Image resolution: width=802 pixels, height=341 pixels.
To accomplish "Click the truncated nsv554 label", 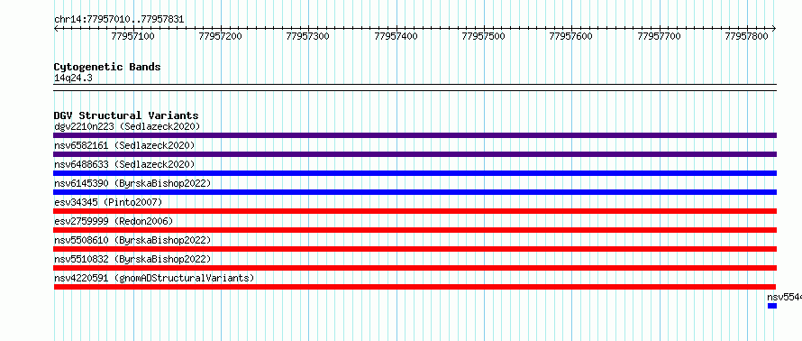I will click(784, 297).
